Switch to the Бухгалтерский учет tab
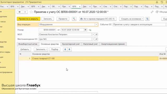The height and width of the screenshot is (94, 167). coord(71,44)
